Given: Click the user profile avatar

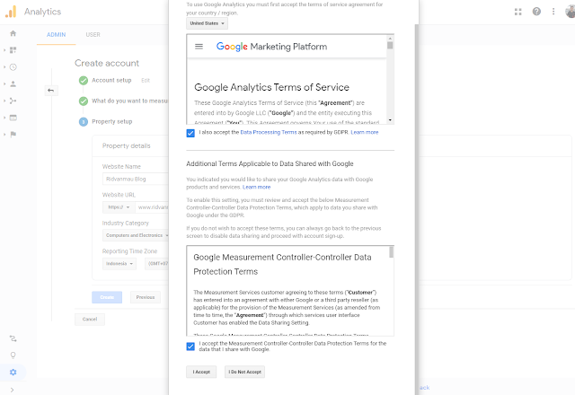Looking at the screenshot, I should (x=571, y=12).
